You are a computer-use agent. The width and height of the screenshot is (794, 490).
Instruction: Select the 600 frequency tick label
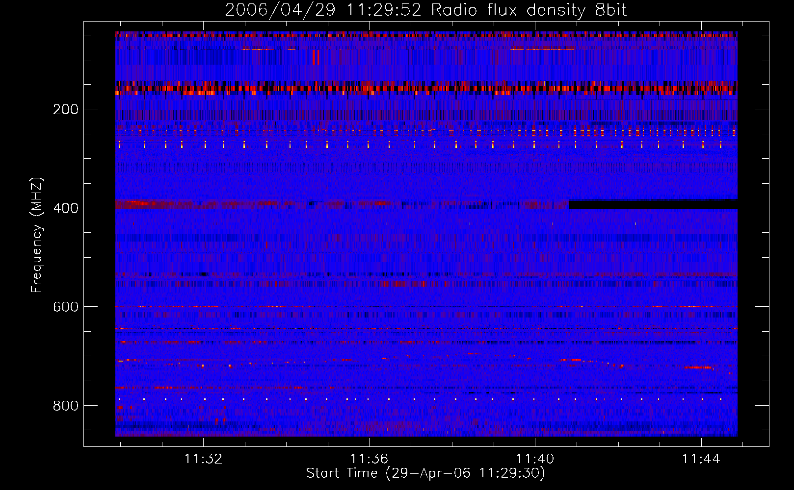pos(66,307)
